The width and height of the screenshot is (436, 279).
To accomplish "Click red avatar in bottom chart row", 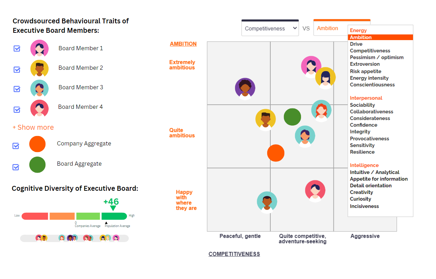I will point(315,191).
